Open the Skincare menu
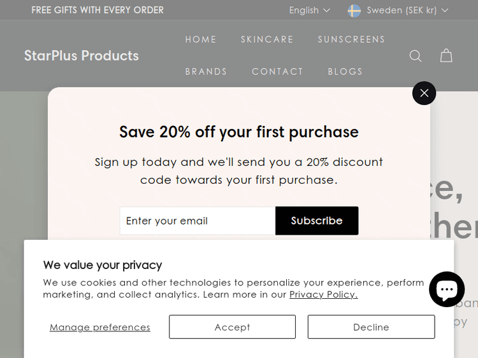 coord(267,39)
